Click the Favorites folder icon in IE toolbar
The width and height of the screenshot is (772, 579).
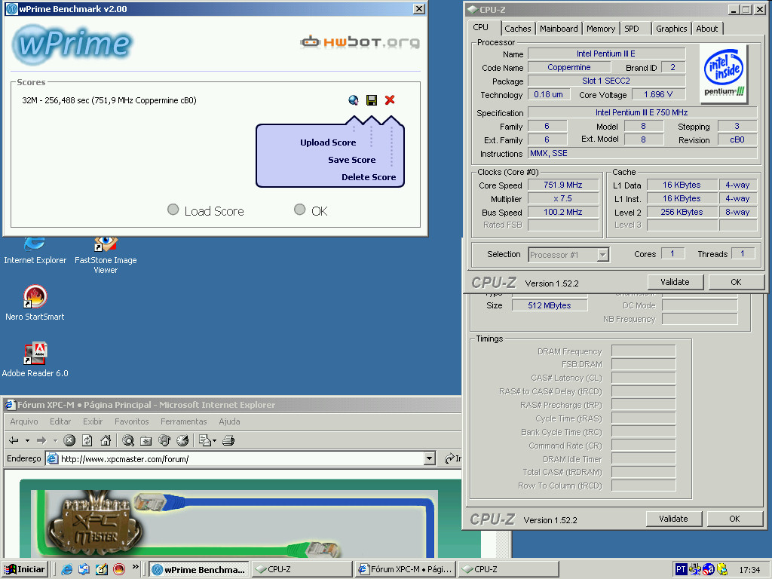click(146, 440)
